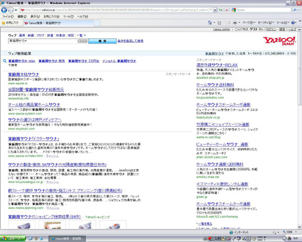Open result 家庭用サウナ「ドクターサウナ」
The image size is (302, 242).
(x=33, y=139)
